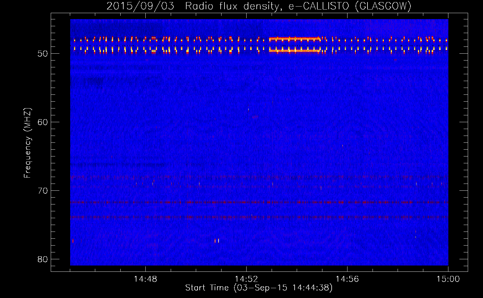
Task: Click the bright rectangular burst near 14:54
Action: coord(295,45)
